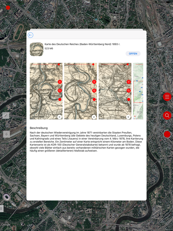Tap the plain red circle button below search
The image size is (173, 231).
[x=167, y=134]
